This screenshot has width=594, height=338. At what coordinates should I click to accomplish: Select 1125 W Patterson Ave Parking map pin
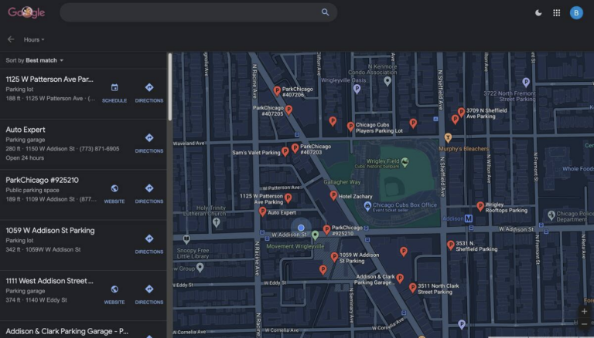(x=288, y=198)
